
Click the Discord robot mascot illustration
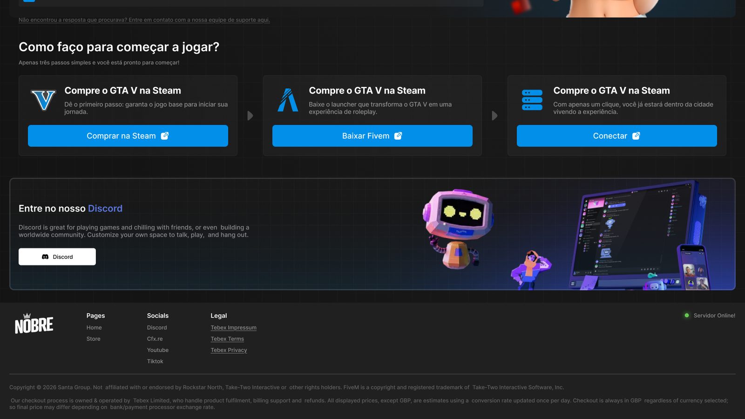tap(459, 228)
